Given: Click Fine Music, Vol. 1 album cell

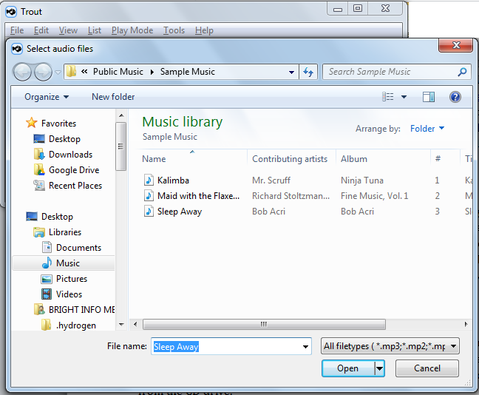Looking at the screenshot, I should [x=374, y=196].
